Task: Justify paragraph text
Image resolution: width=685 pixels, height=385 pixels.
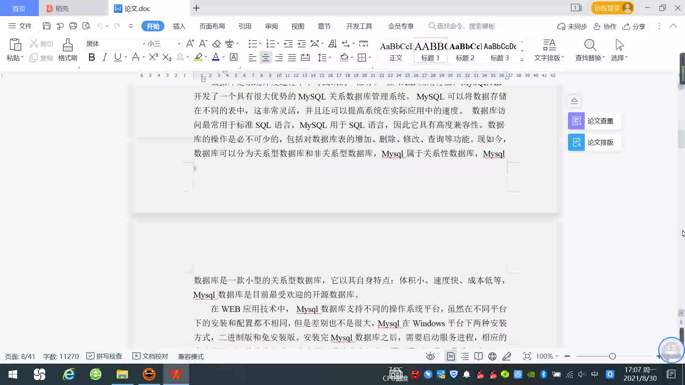Action: [x=292, y=57]
